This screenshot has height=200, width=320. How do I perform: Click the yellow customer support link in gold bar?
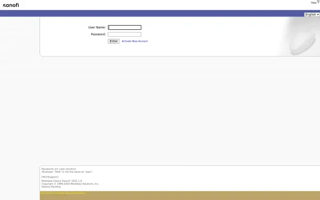[63, 193]
